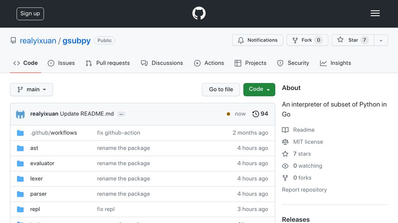Open the lexer folder

click(36, 179)
